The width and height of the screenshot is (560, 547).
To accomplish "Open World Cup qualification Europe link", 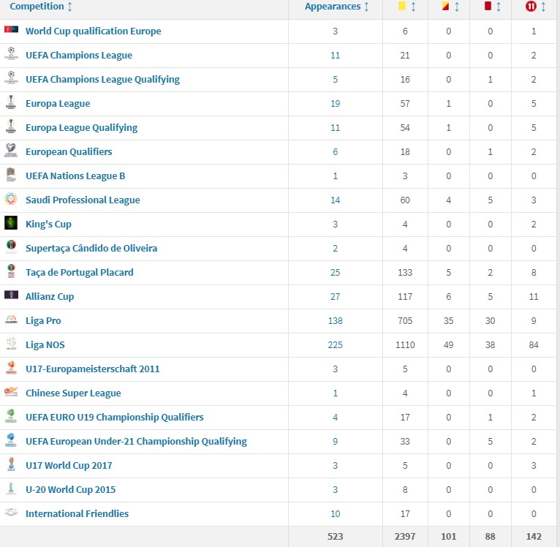I will [x=94, y=31].
